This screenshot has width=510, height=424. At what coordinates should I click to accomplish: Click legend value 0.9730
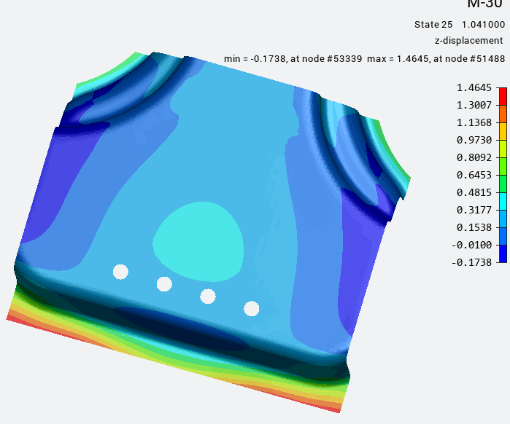[x=474, y=140]
